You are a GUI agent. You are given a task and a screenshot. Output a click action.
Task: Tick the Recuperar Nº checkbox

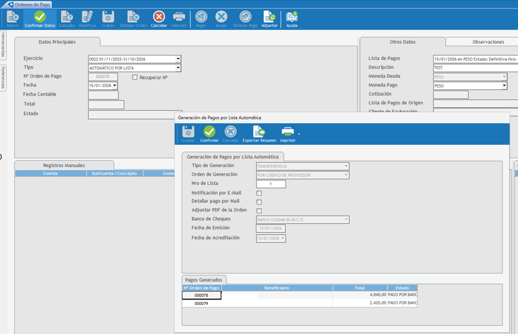point(135,77)
